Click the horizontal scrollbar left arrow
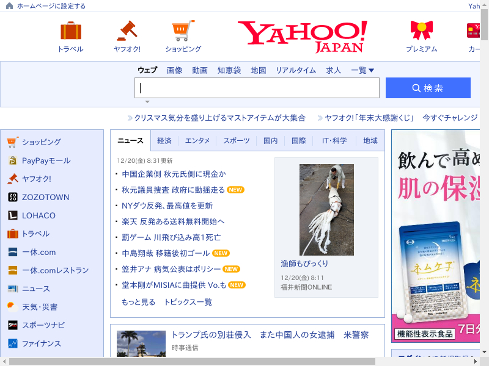The width and height of the screenshot is (489, 366). [x=4, y=361]
